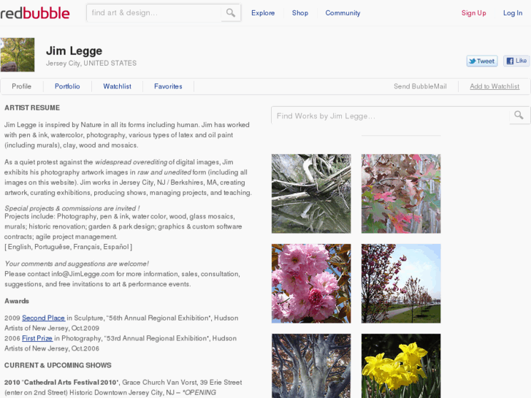Click the Jim Legge name heading

point(74,51)
